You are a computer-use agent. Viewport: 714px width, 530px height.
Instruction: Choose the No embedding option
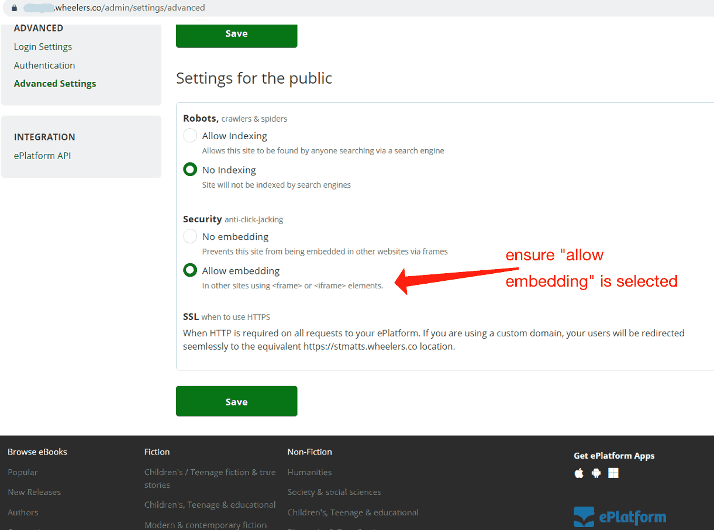pos(190,237)
